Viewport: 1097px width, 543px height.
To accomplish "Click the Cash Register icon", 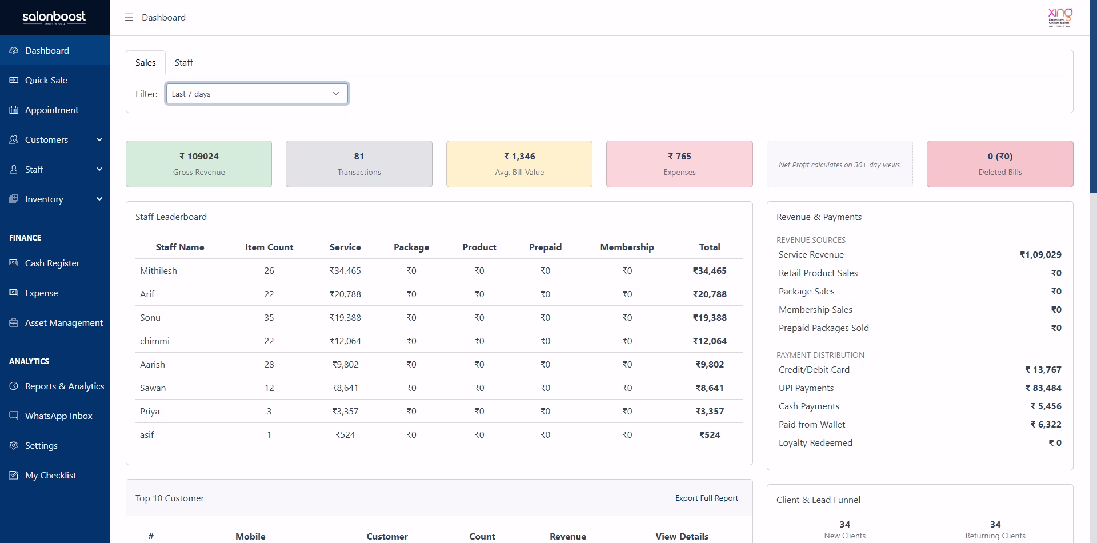I will 14,263.
